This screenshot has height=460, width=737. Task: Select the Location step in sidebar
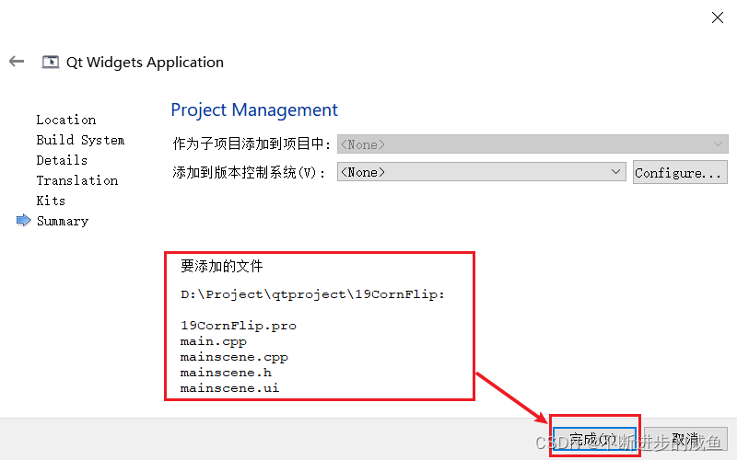[66, 120]
